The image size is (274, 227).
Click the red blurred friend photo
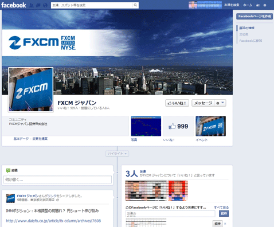pos(178,191)
